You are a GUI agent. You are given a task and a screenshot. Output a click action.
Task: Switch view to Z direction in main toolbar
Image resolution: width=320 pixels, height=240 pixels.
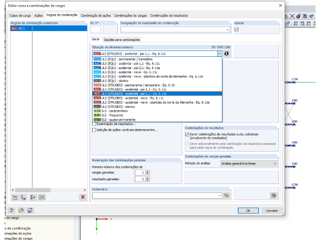click(x=308, y=24)
